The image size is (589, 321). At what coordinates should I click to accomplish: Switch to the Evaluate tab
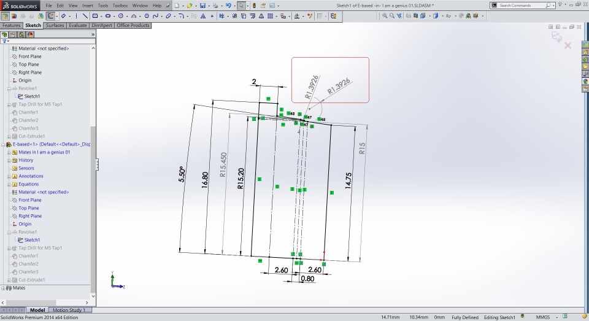pyautogui.click(x=78, y=26)
